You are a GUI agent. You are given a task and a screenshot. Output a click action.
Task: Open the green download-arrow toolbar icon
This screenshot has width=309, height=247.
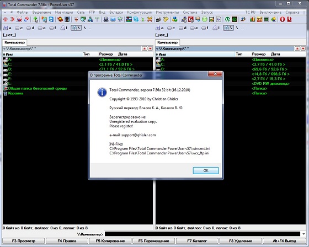point(35,19)
